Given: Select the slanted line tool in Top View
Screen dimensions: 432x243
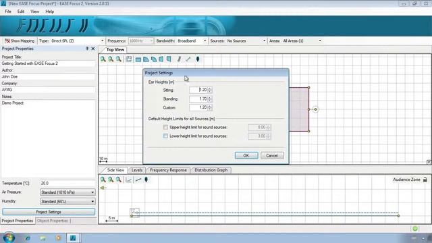Looking at the screenshot, I should pos(188,59).
